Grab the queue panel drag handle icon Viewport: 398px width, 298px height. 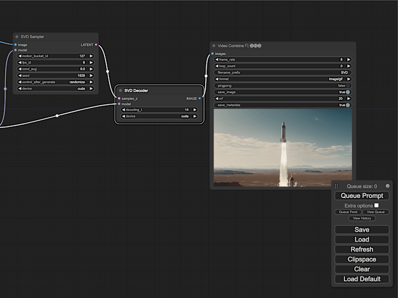pos(336,187)
